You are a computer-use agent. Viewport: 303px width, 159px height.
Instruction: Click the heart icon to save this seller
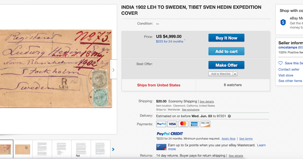280,63
